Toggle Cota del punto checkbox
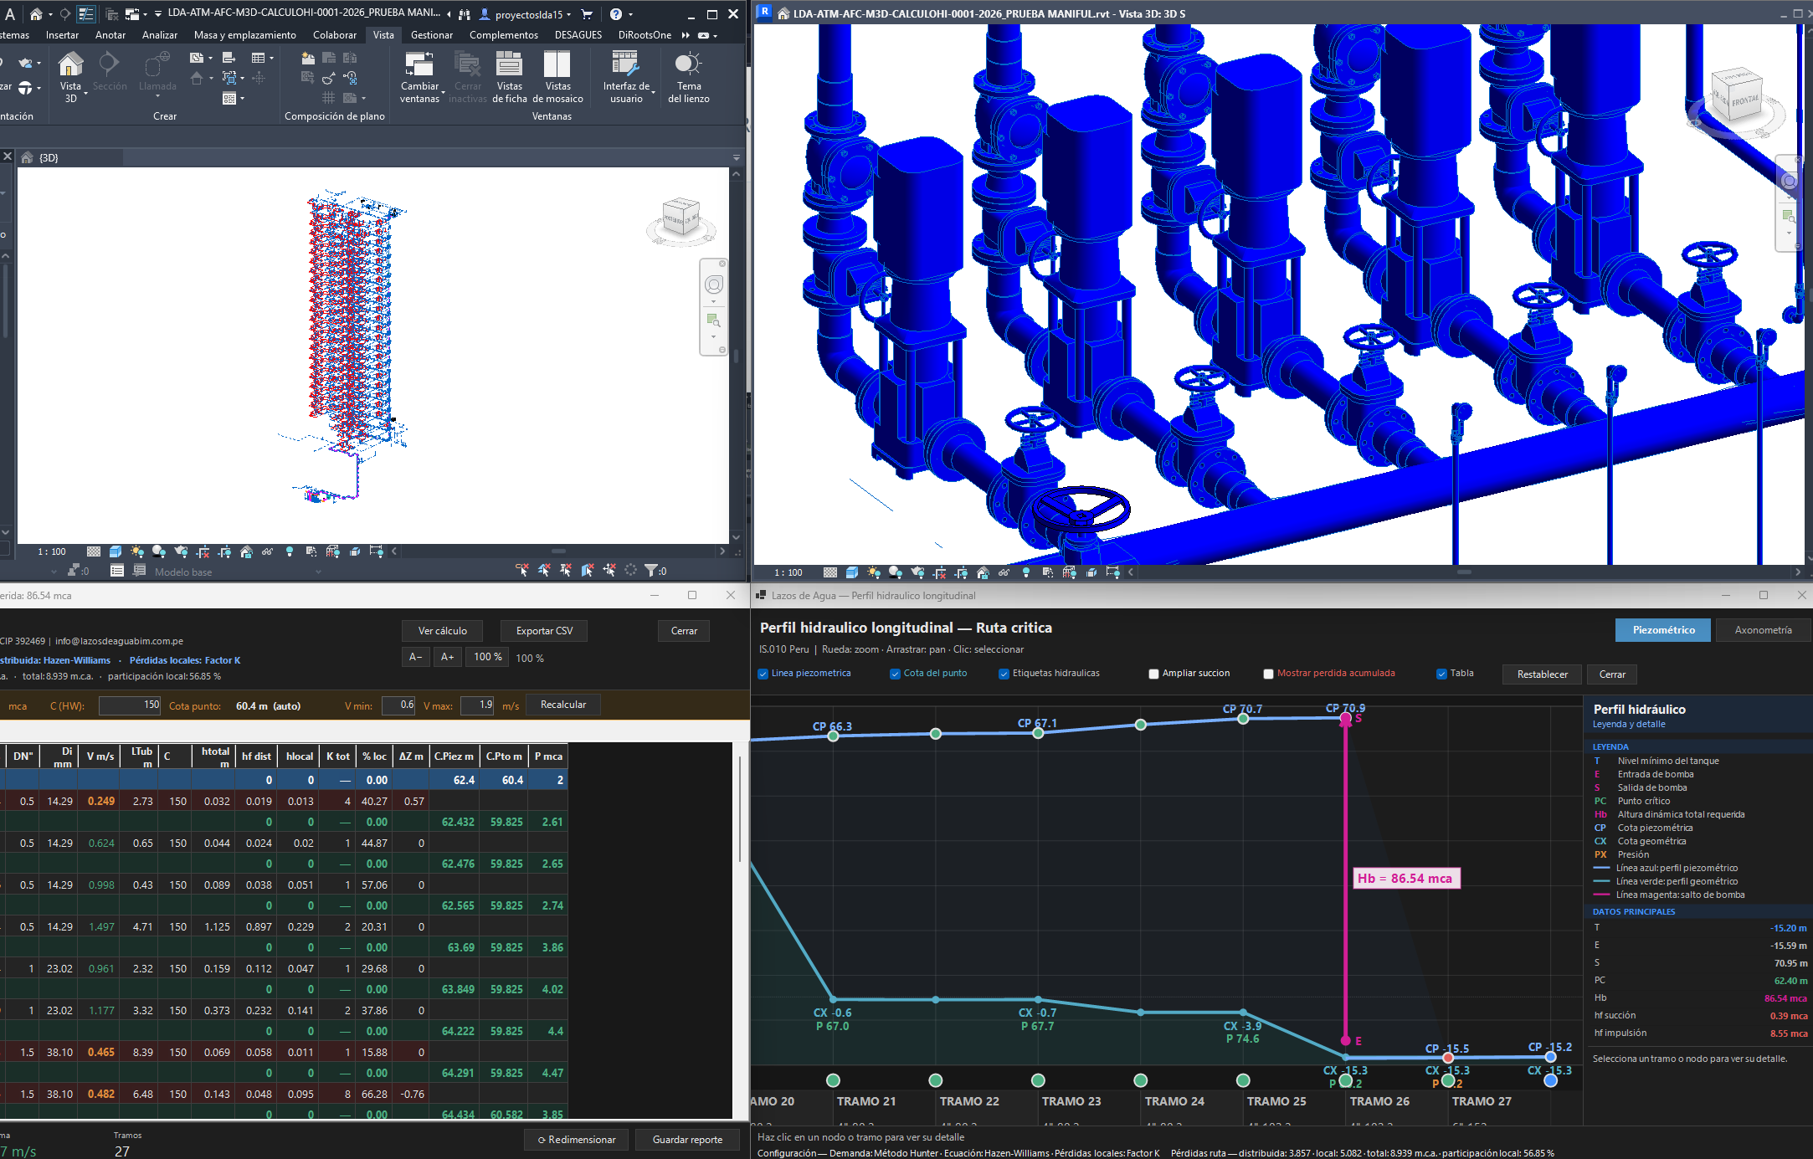The width and height of the screenshot is (1813, 1159). point(895,674)
